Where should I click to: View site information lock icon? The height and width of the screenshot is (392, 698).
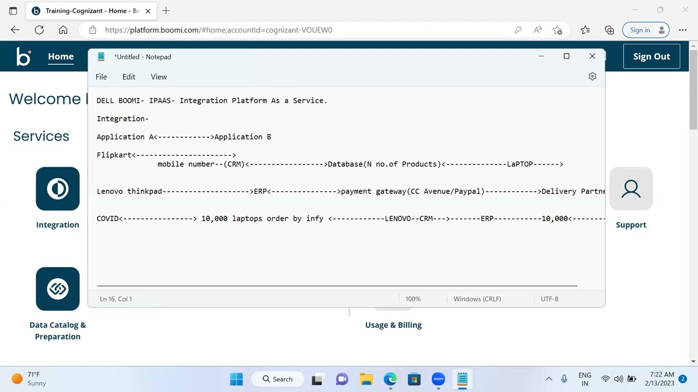pos(93,30)
